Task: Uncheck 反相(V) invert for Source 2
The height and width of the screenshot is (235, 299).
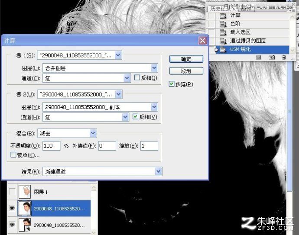Action: [135, 116]
